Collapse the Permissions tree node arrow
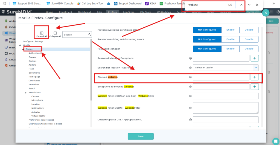Image resolution: width=280 pixels, height=145 pixels. (25, 92)
